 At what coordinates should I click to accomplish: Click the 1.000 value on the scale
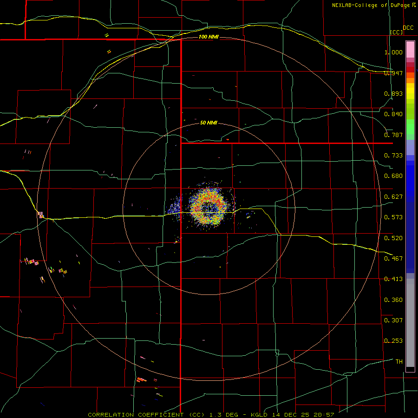(393, 52)
